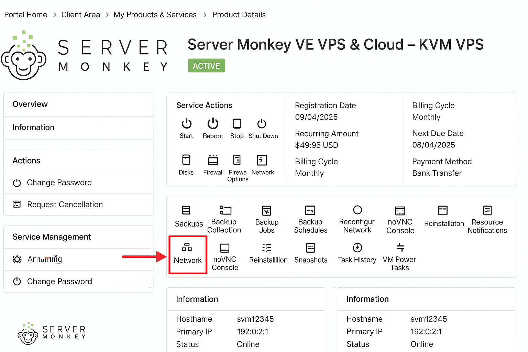This screenshot has width=528, height=352.
Task: Open Backup Jobs icon
Action: click(266, 210)
